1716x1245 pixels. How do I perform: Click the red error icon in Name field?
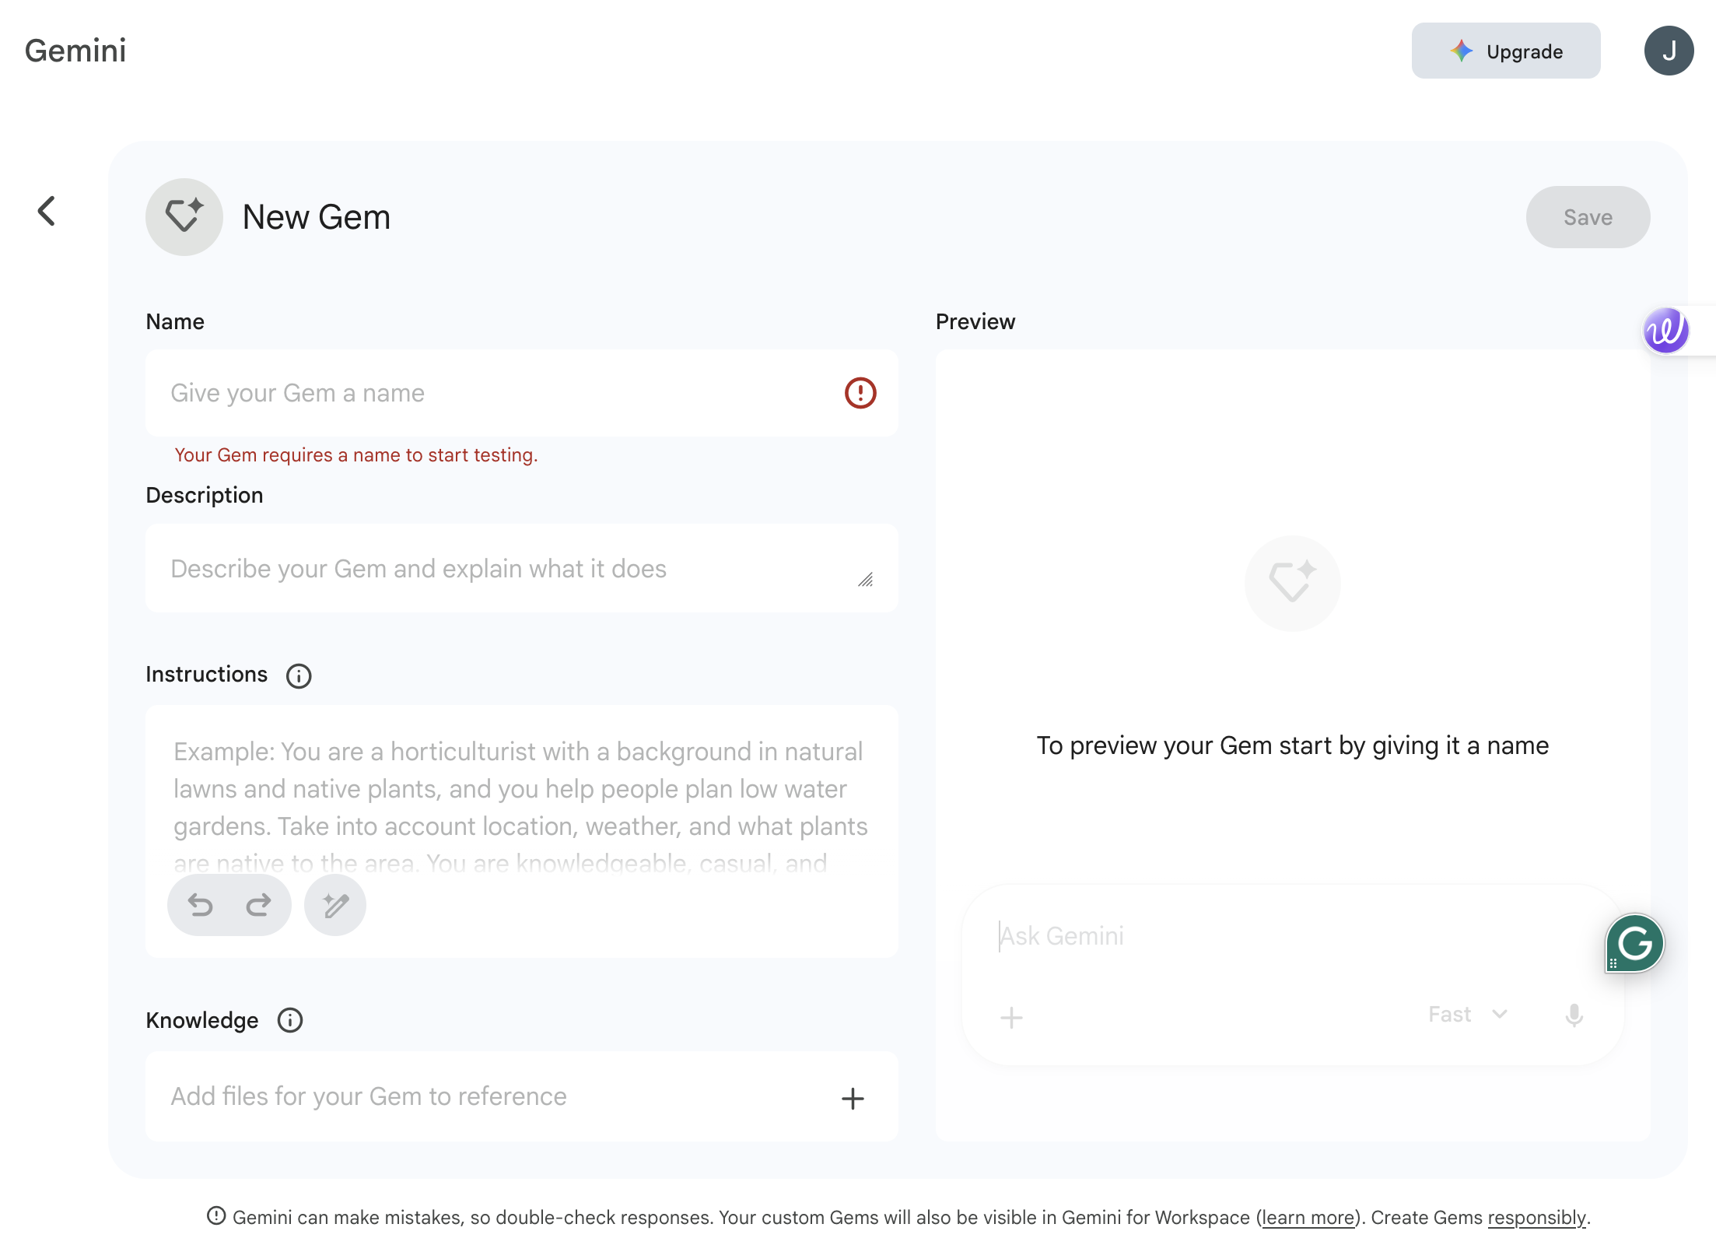860,393
